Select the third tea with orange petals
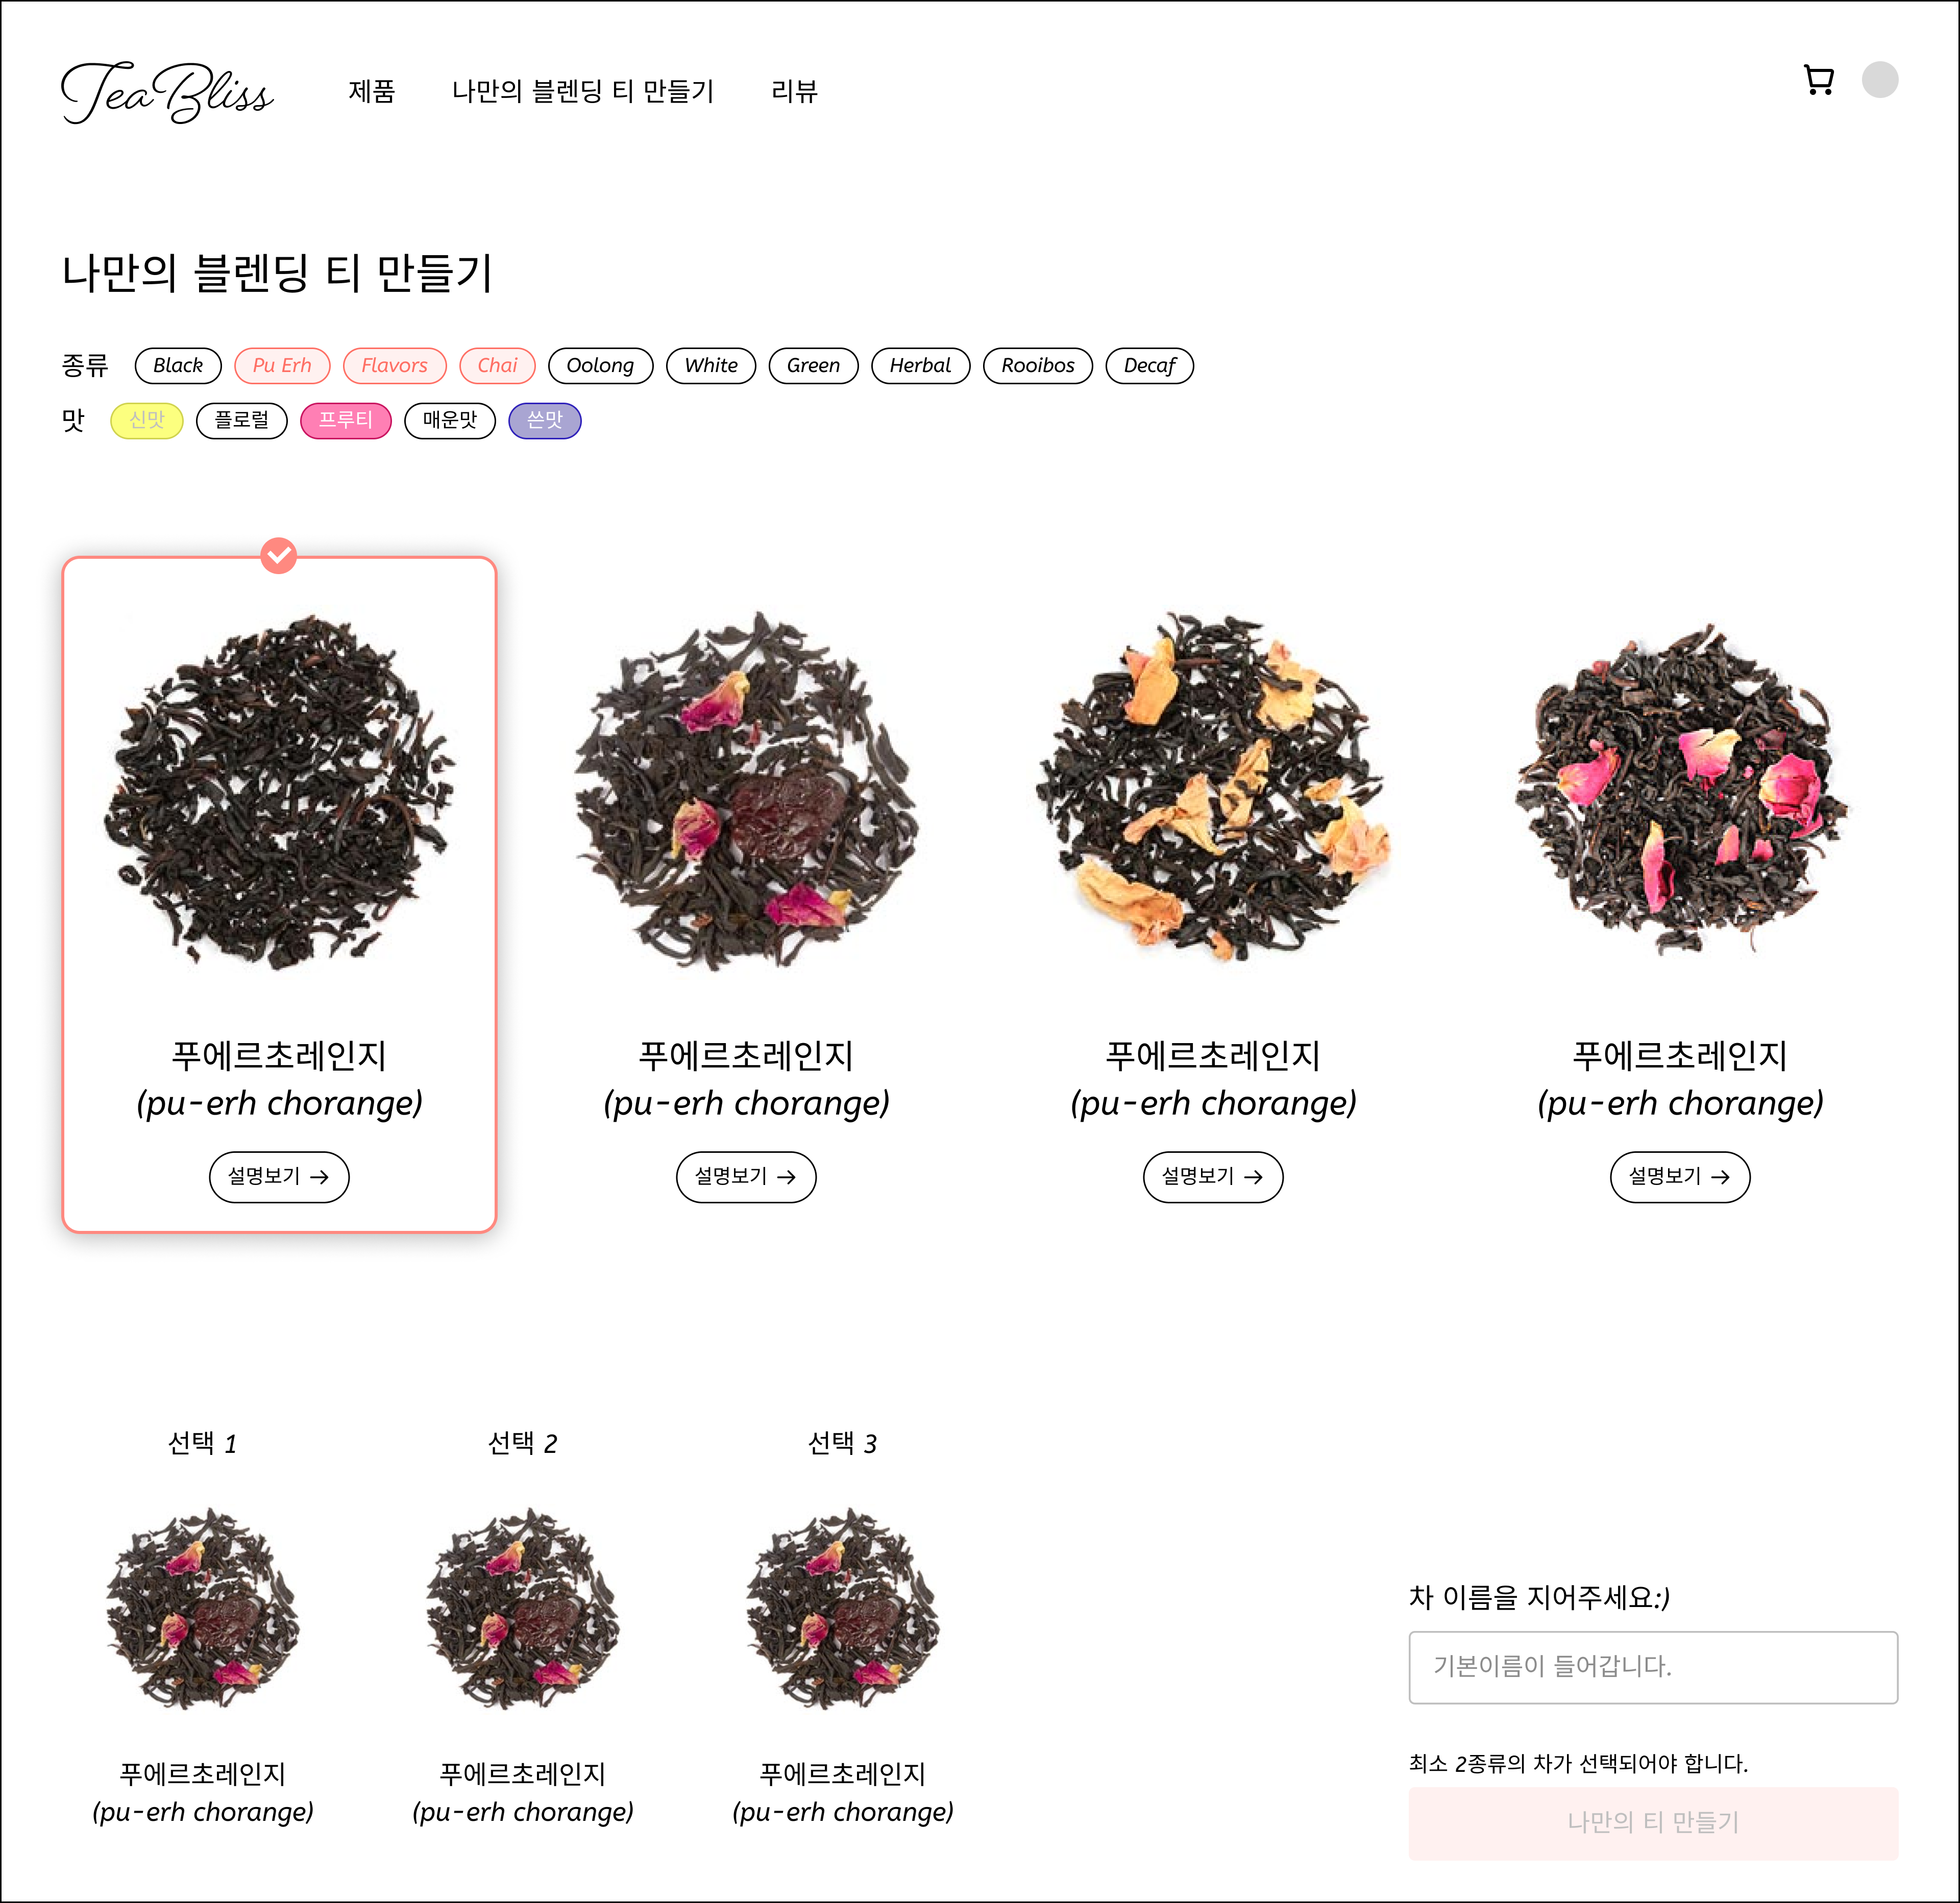The image size is (1960, 1903). (1213, 790)
